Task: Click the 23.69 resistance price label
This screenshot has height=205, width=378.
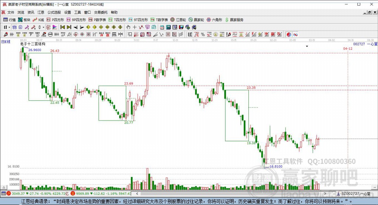Action: (x=128, y=84)
